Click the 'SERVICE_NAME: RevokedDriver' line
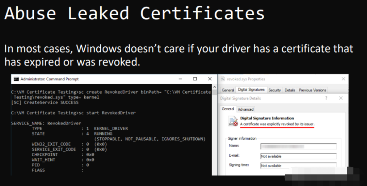The width and height of the screenshot is (367, 186). 46,123
